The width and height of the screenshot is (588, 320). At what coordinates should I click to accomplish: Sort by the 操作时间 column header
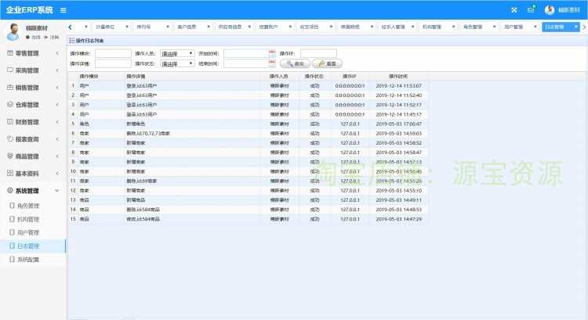398,77
